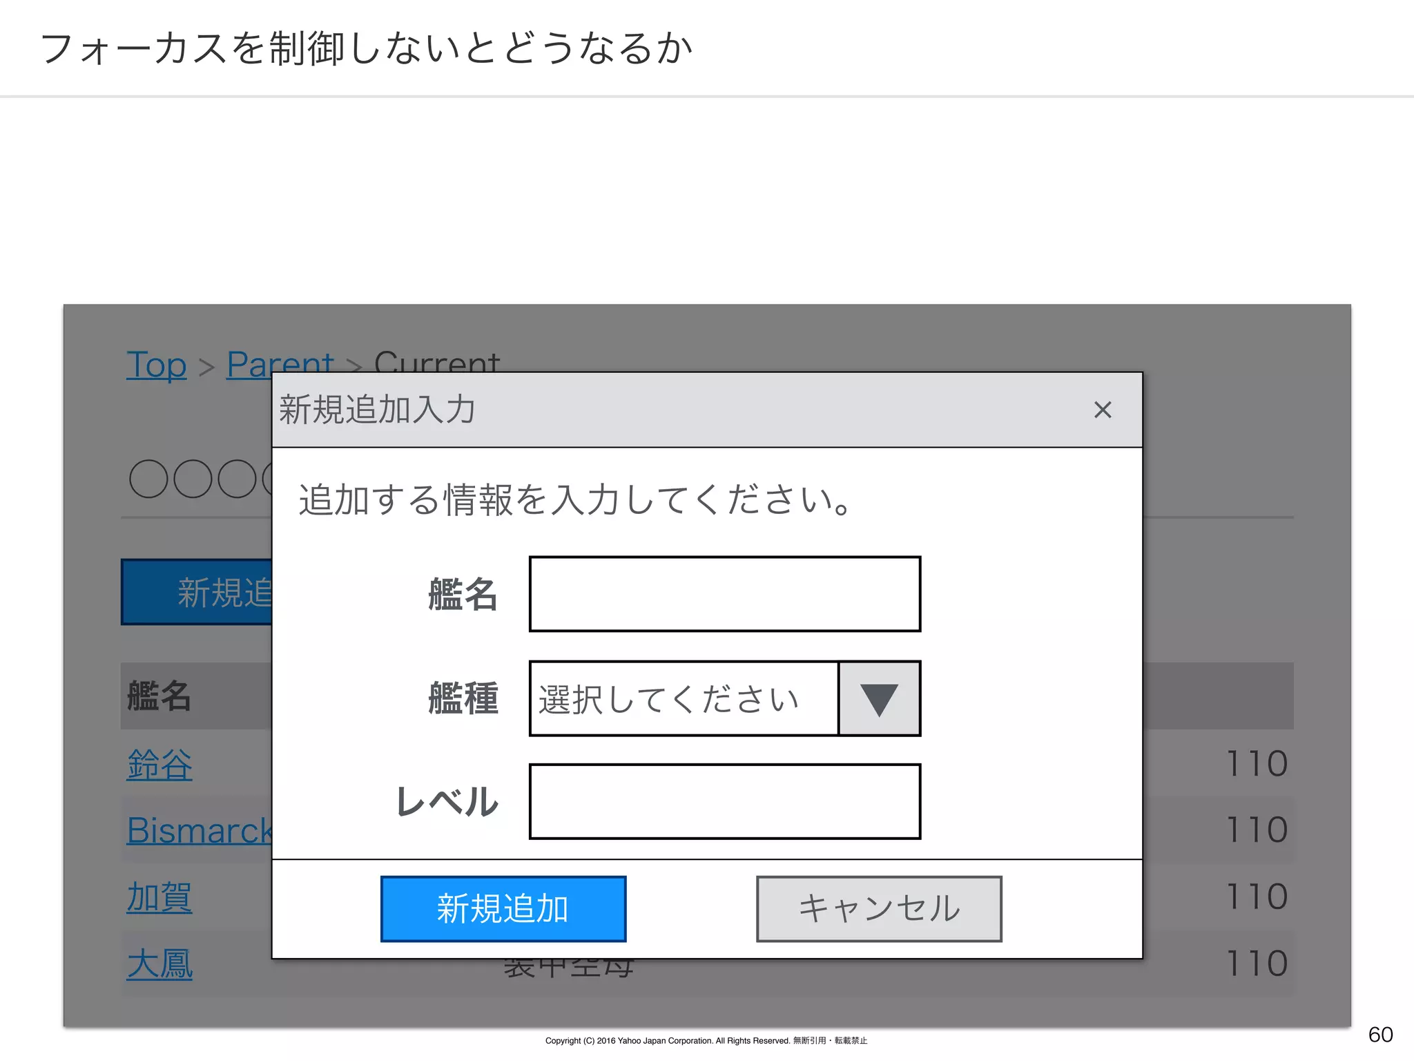
Task: Click the 艦種 field label
Action: pos(463,698)
